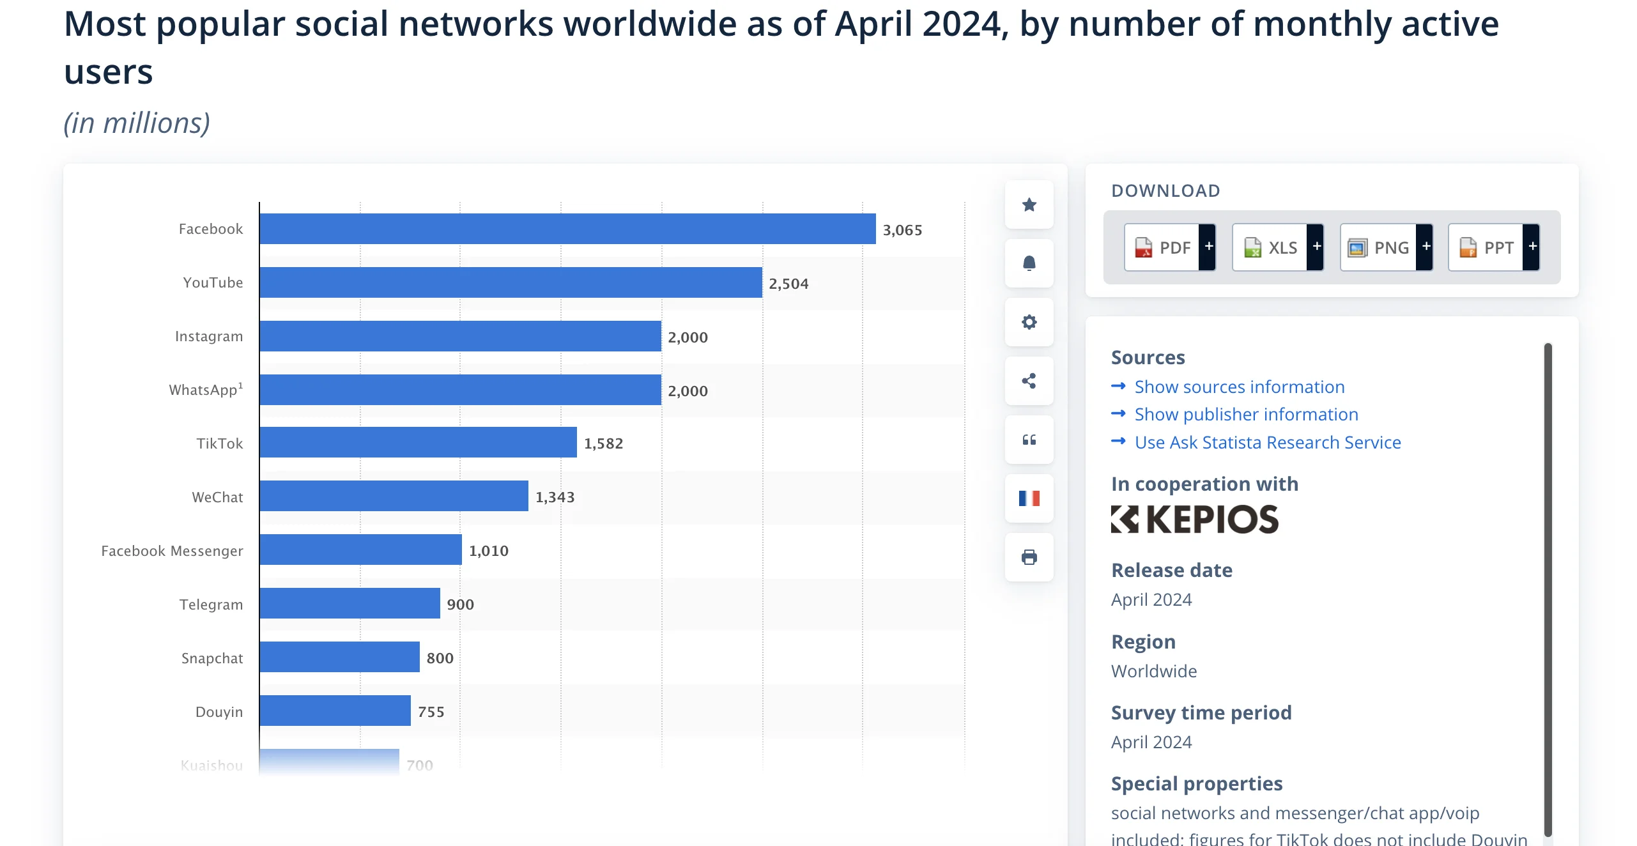Click the Survey time period heading
The width and height of the screenshot is (1637, 846).
click(1201, 712)
